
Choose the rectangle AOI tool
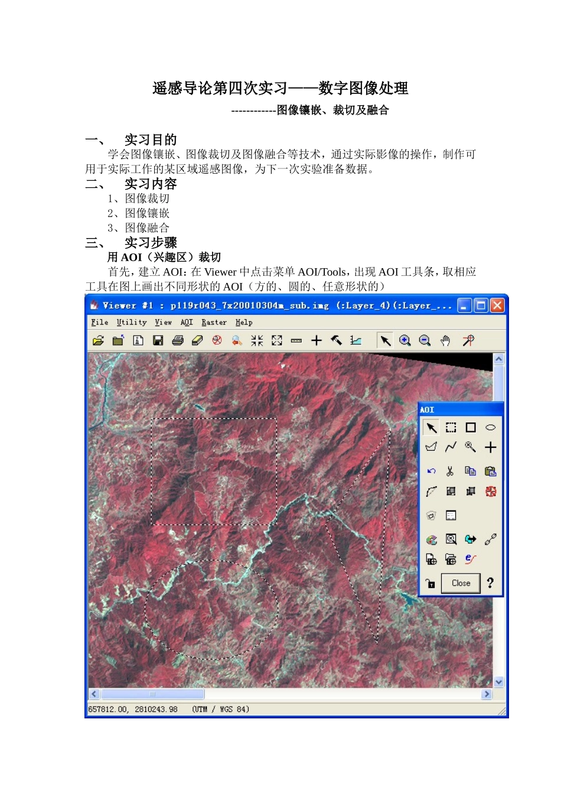pyautogui.click(x=471, y=428)
